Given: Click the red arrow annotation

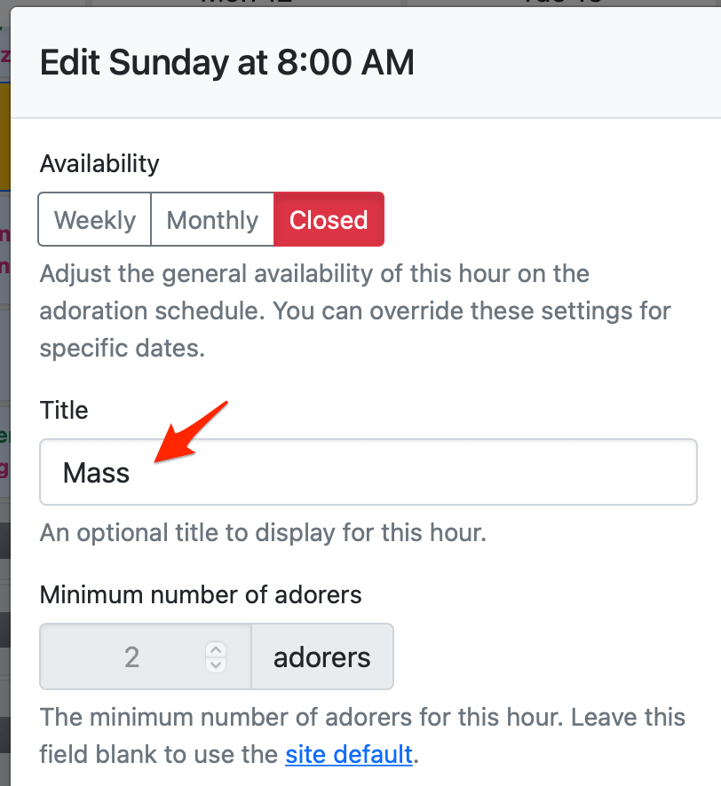Looking at the screenshot, I should [191, 431].
